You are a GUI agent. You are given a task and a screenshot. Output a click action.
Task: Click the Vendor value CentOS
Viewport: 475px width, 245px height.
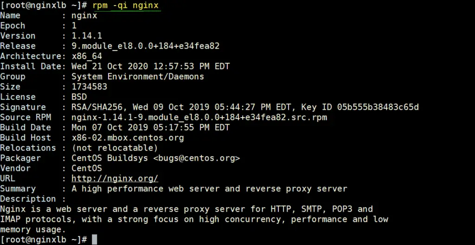tap(87, 168)
